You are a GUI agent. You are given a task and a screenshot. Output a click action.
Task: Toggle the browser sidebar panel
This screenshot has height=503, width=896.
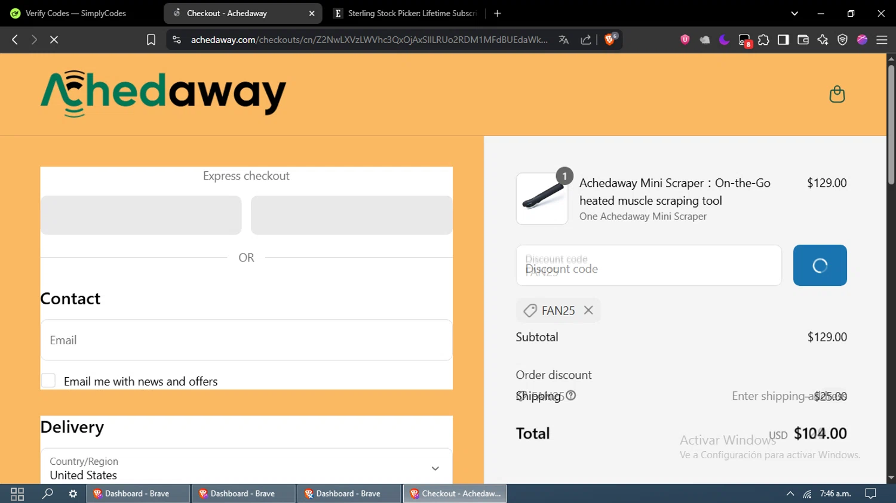783,39
